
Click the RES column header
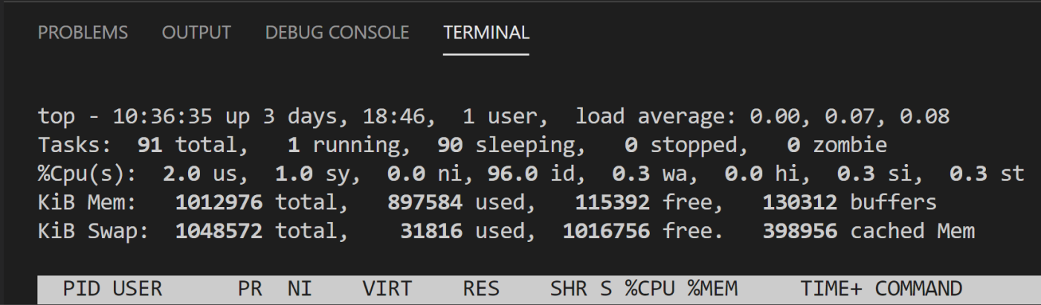[480, 288]
